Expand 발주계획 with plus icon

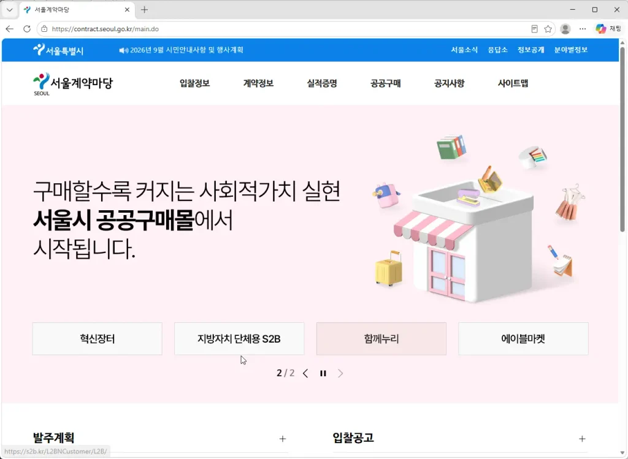(283, 439)
